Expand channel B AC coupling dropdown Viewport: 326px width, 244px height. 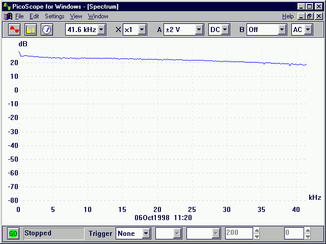coord(308,29)
